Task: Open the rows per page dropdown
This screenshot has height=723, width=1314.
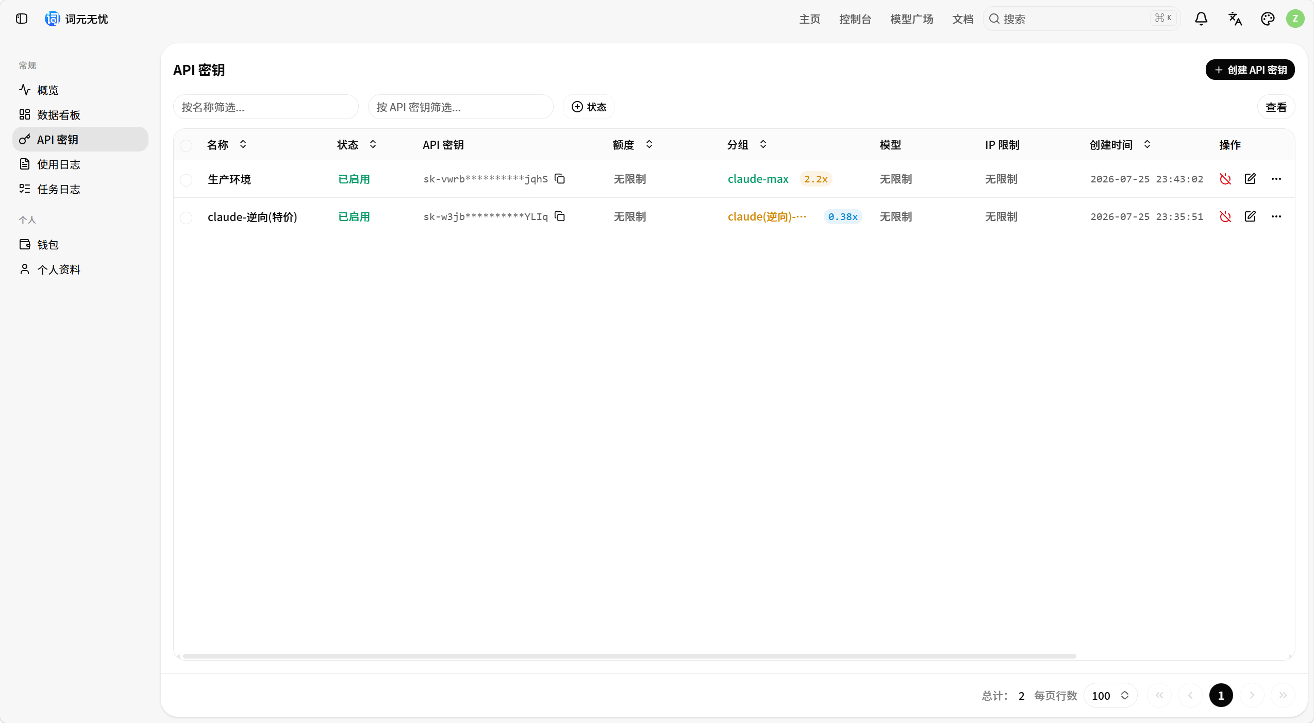Action: pos(1110,696)
